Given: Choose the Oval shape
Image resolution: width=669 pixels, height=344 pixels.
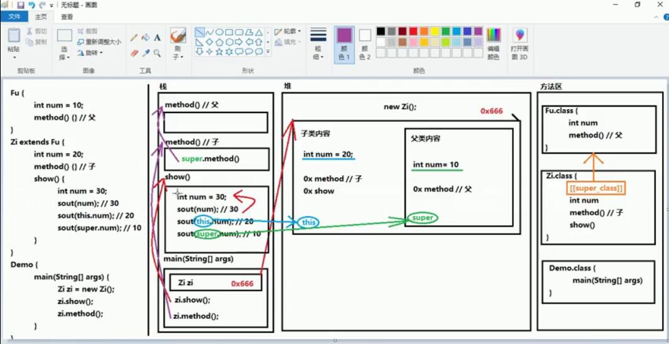Looking at the screenshot, I should (219, 33).
